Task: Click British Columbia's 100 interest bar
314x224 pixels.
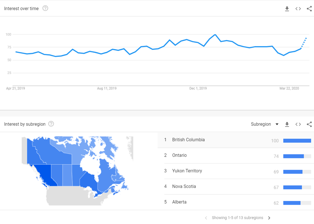Action: click(297, 141)
